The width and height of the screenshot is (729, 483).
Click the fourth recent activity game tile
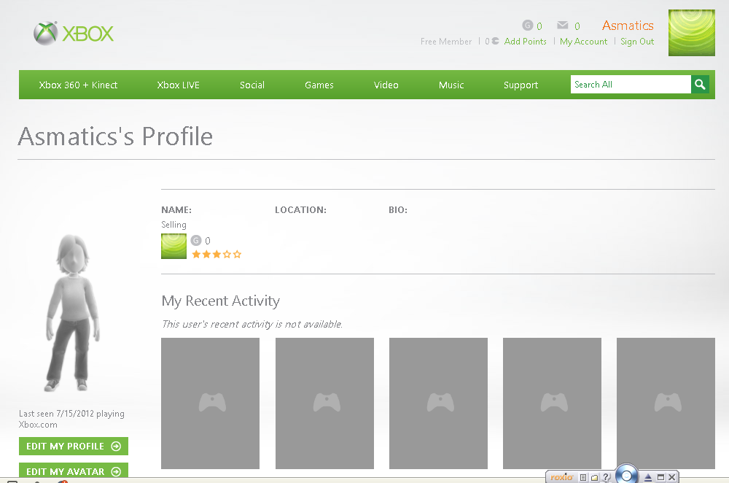(552, 403)
